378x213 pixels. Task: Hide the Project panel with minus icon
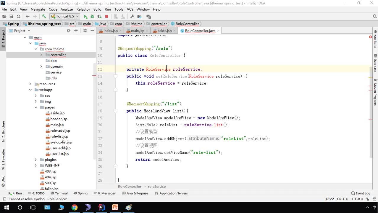(x=92, y=30)
